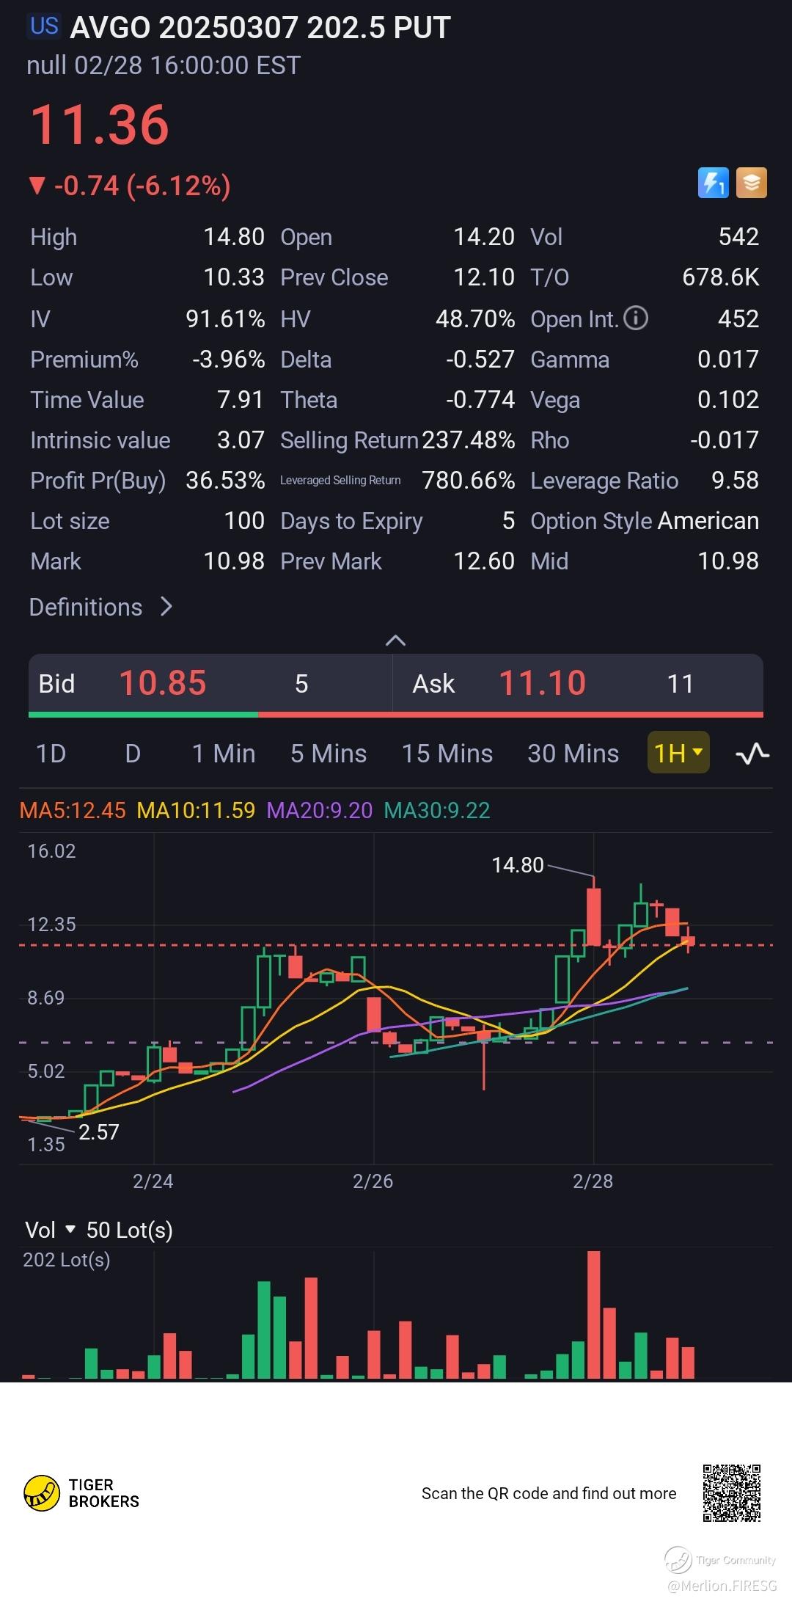
Task: Expand the Definitions section arrow
Action: coord(166,607)
